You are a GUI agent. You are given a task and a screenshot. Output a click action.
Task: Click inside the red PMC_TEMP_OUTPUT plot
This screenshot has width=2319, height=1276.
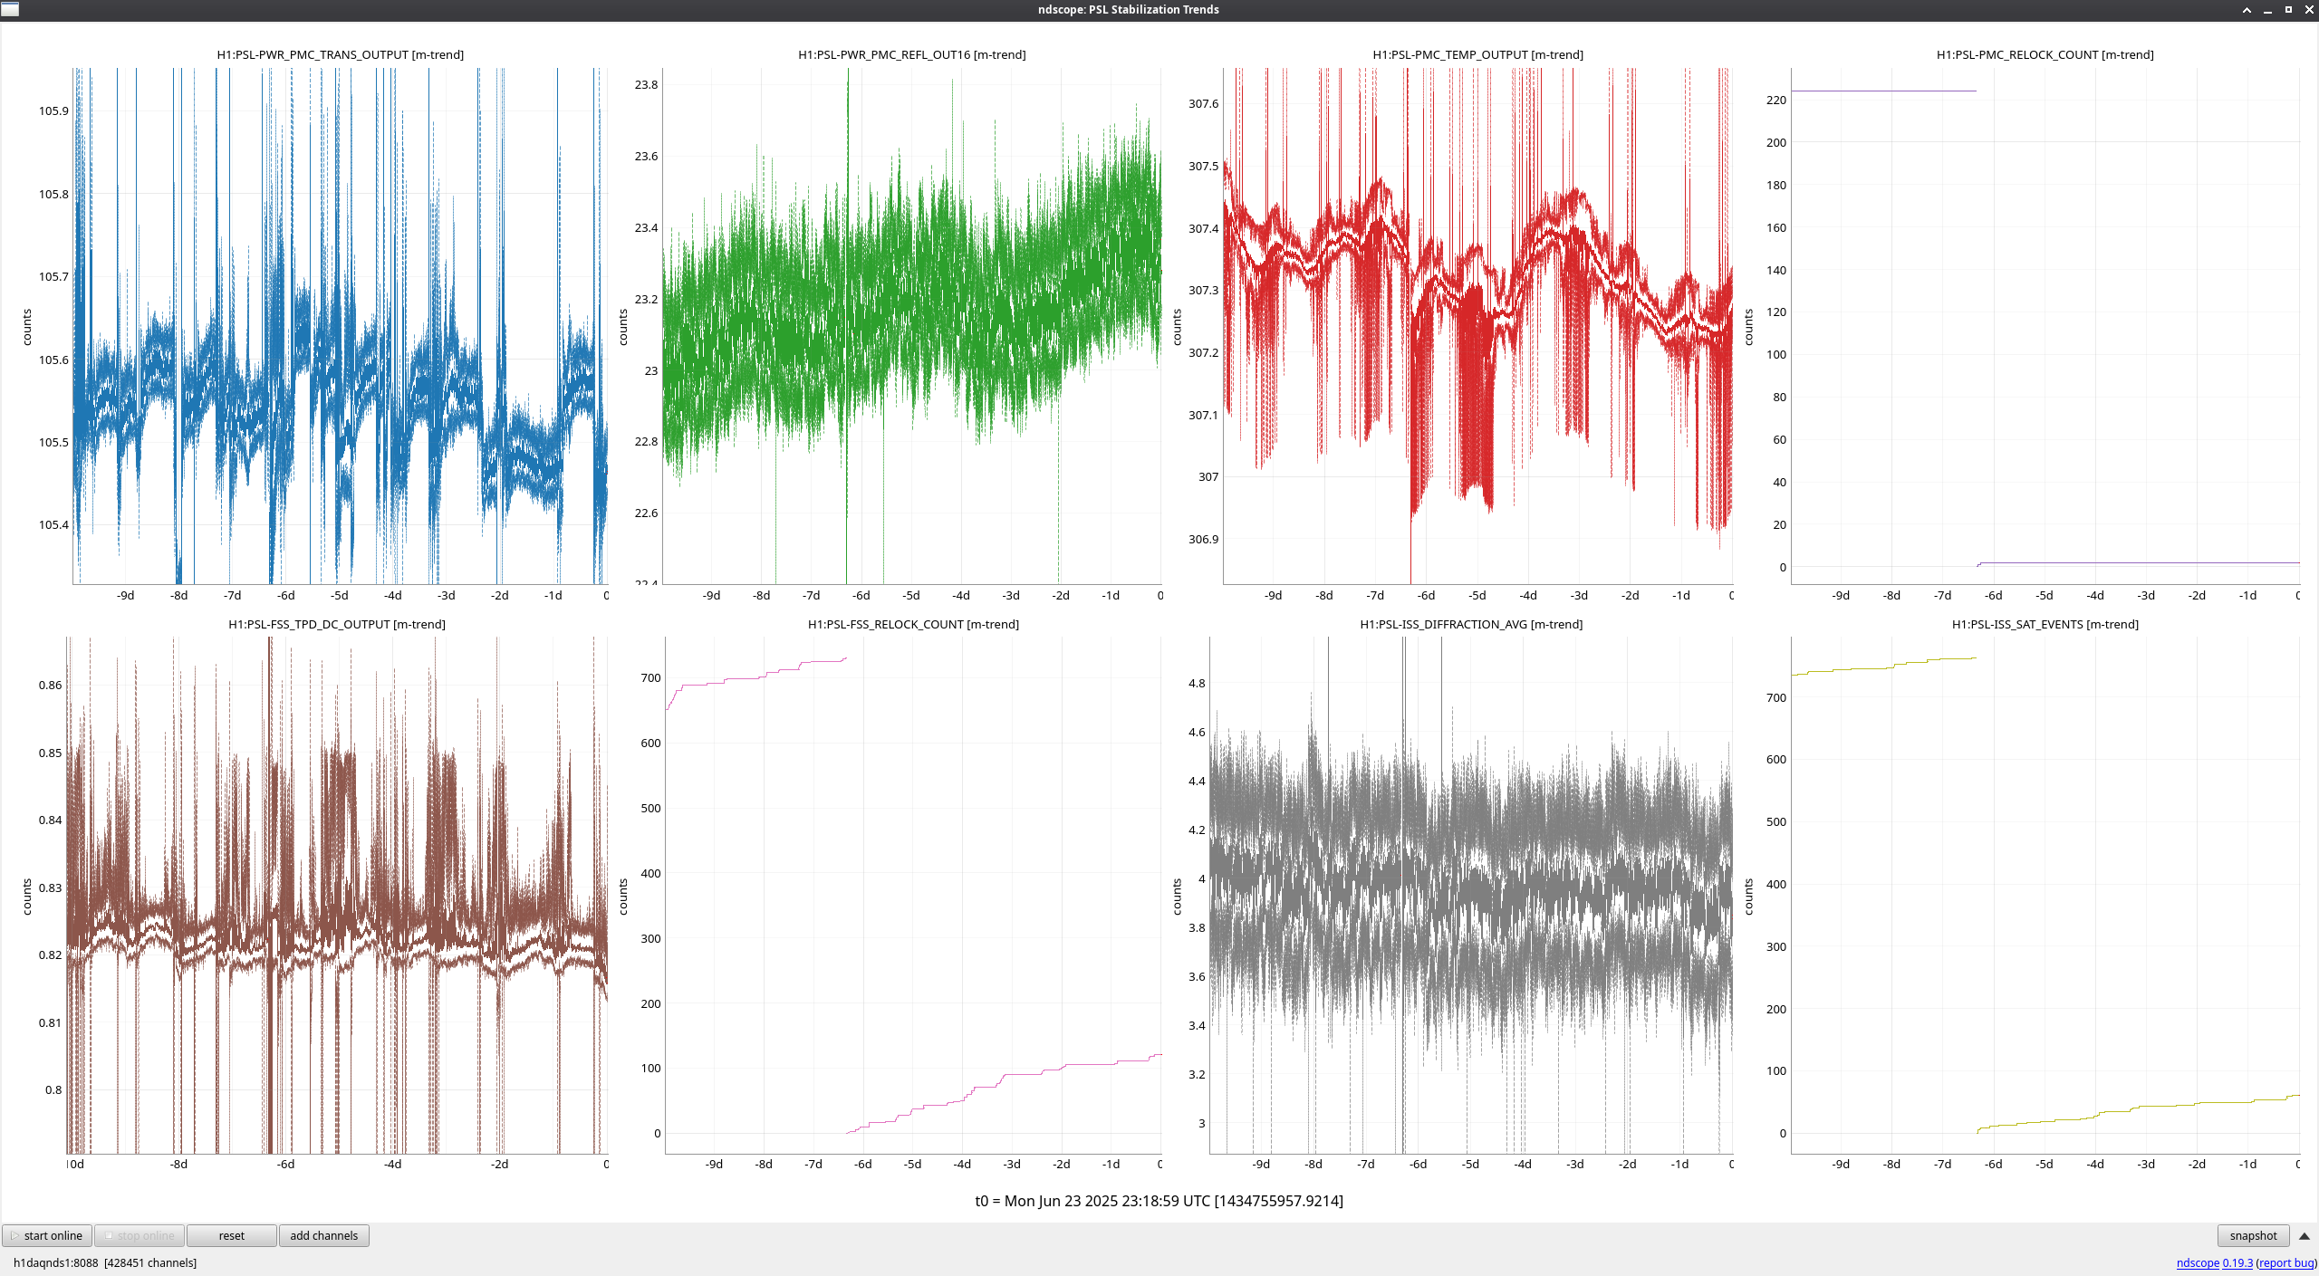pyautogui.click(x=1477, y=326)
